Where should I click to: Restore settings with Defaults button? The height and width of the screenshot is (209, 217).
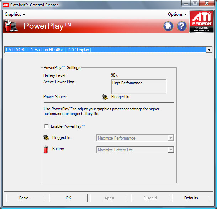(191, 198)
